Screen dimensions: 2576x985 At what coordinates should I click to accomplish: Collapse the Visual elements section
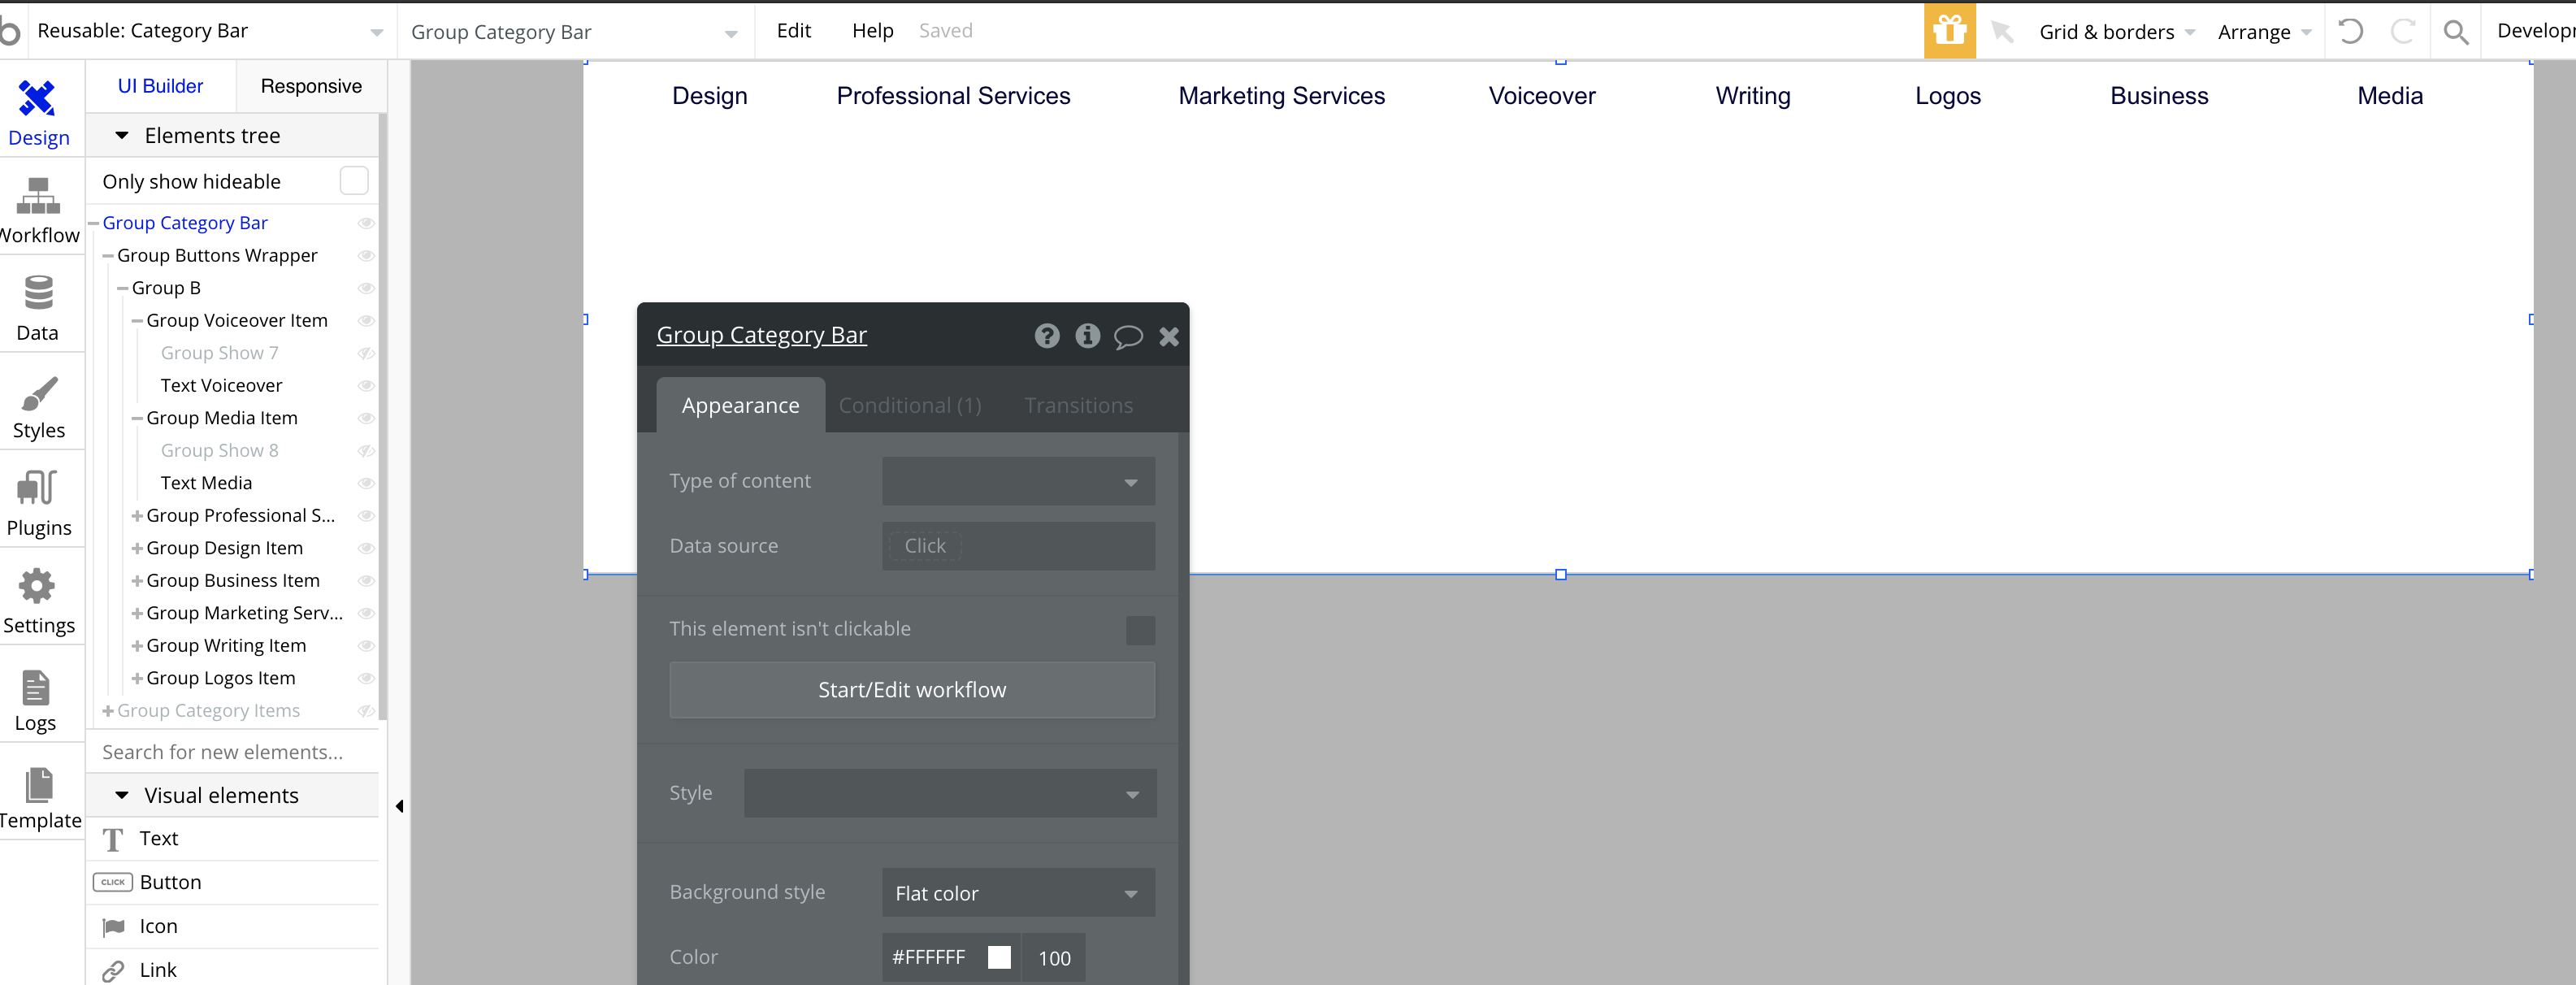pyautogui.click(x=122, y=795)
